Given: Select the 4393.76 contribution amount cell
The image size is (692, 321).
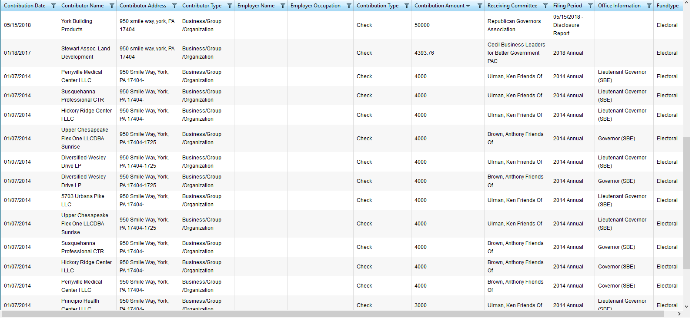Looking at the screenshot, I should point(424,53).
